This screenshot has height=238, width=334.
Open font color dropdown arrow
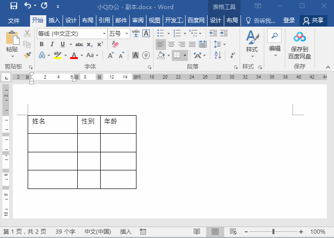[82, 56]
